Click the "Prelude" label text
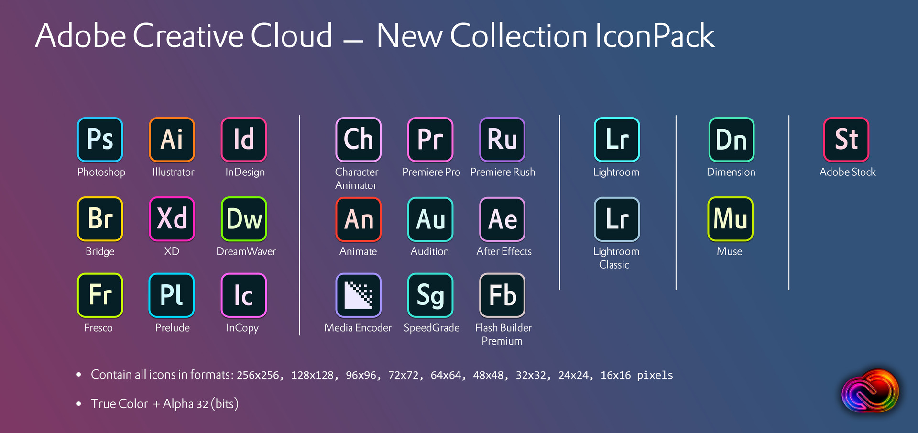 click(x=172, y=328)
